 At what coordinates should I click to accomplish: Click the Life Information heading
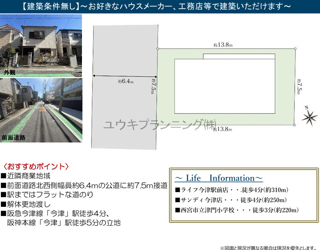click(x=219, y=178)
